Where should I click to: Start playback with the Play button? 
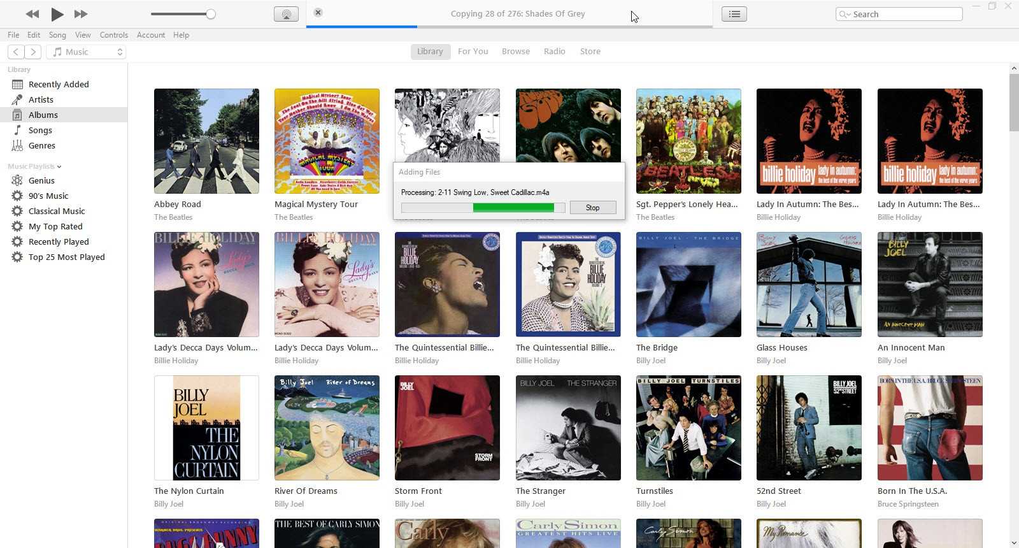(57, 14)
